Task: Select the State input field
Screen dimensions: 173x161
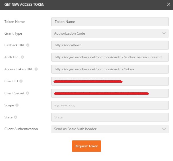Action: [110, 117]
